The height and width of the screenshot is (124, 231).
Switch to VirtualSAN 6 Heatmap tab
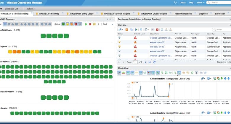tap(49, 14)
